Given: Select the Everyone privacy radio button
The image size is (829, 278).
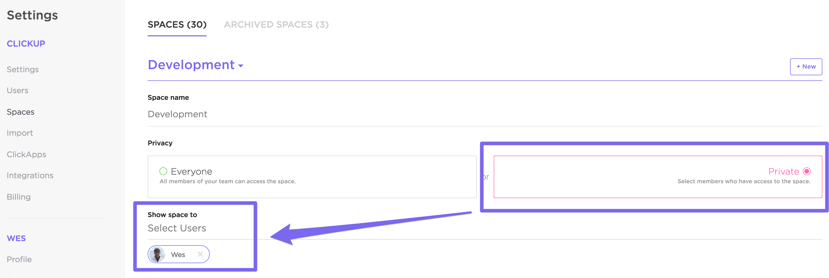Looking at the screenshot, I should (x=163, y=171).
